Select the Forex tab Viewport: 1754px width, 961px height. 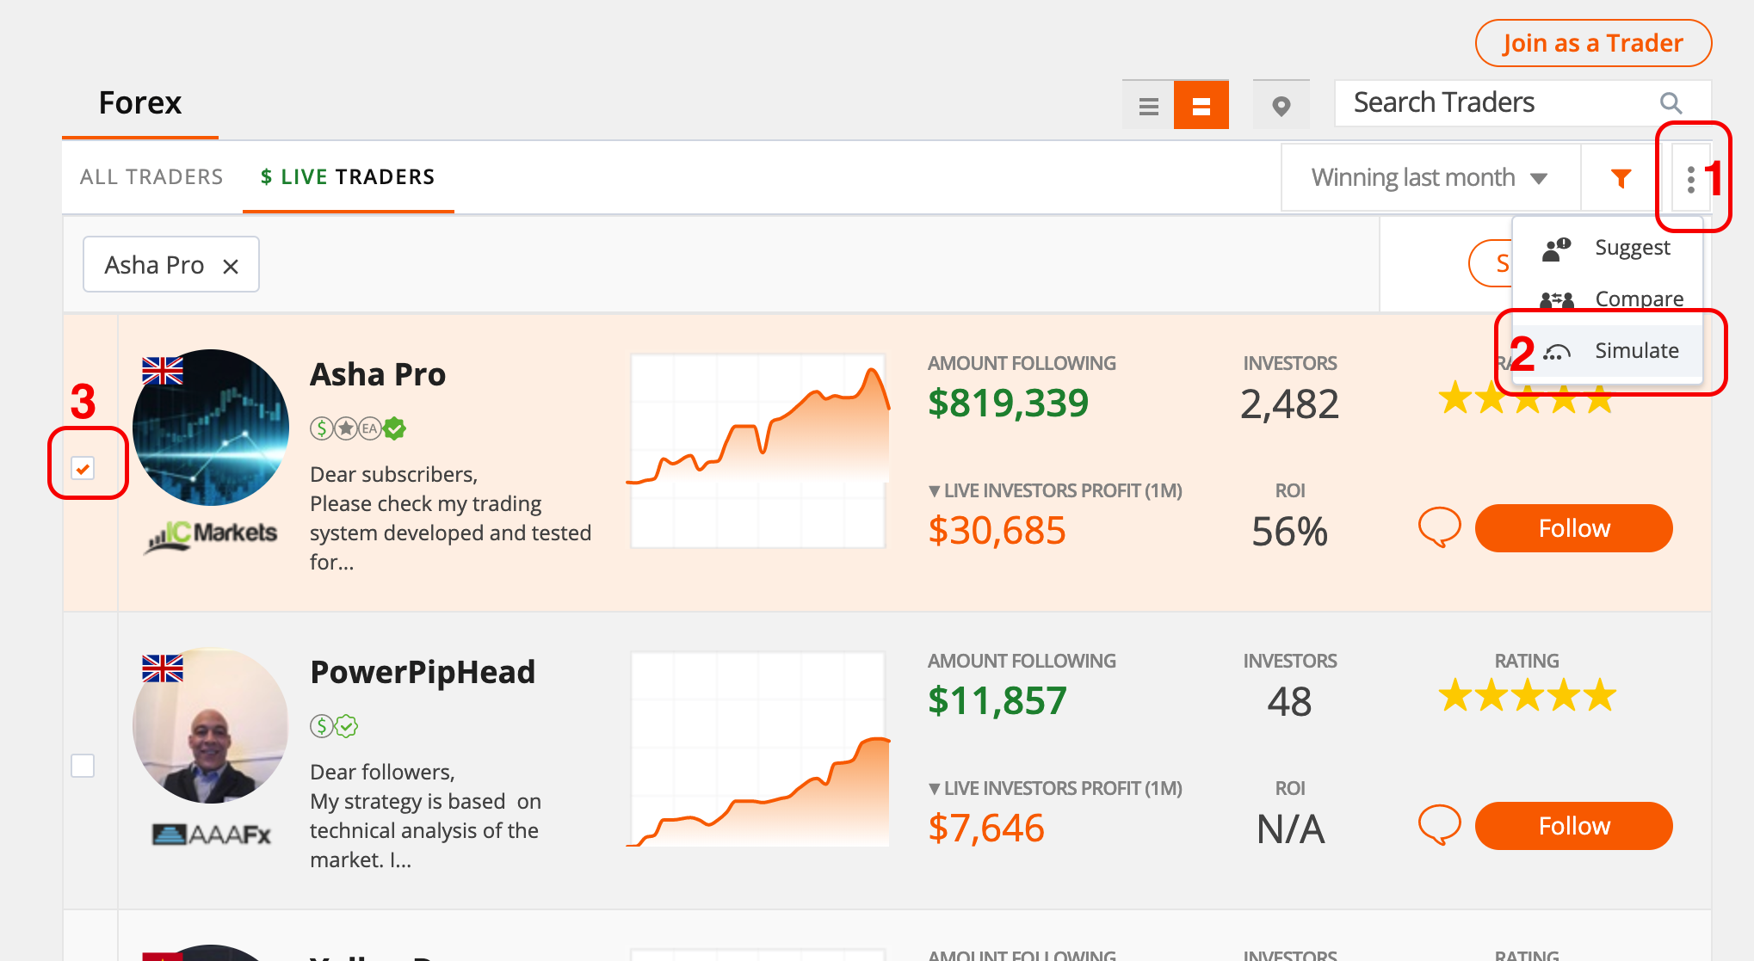[140, 103]
